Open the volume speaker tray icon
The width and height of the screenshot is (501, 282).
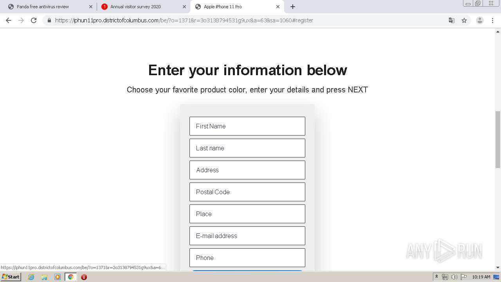point(454,277)
